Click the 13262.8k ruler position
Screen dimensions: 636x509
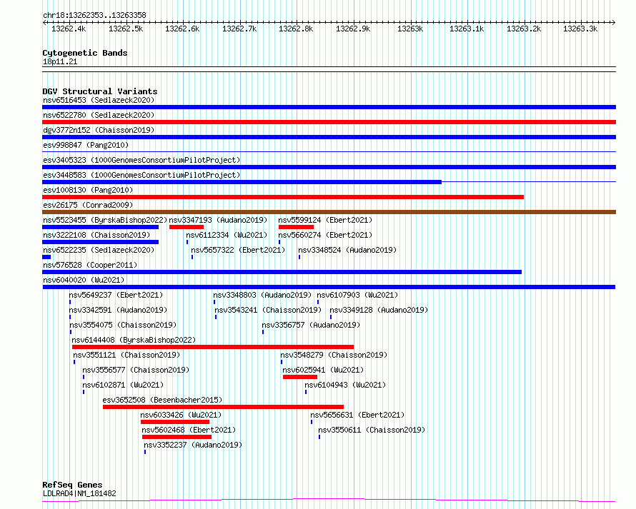pos(296,29)
